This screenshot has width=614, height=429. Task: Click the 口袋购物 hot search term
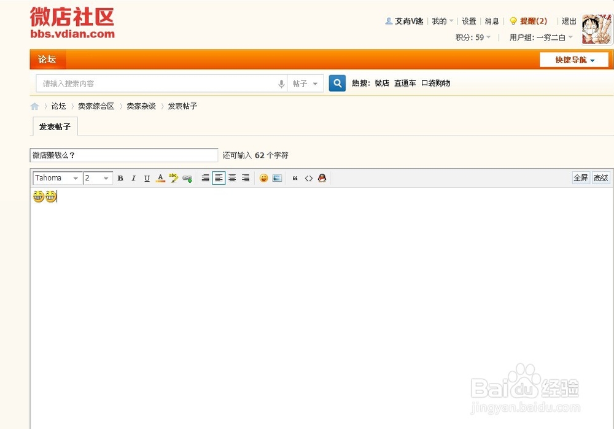point(435,83)
